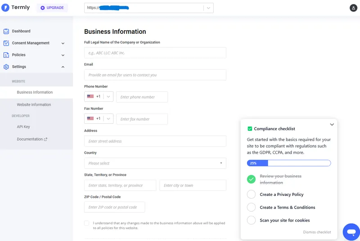Click the external link icon beside Documentation
This screenshot has height=241, width=360.
pos(45,139)
